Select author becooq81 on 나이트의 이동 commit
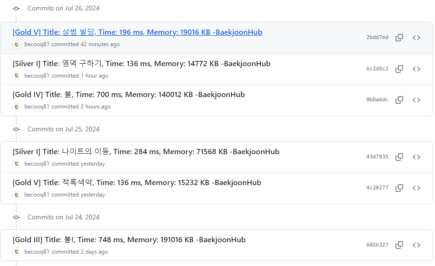Image resolution: width=435 pixels, height=266 pixels. pos(37,164)
